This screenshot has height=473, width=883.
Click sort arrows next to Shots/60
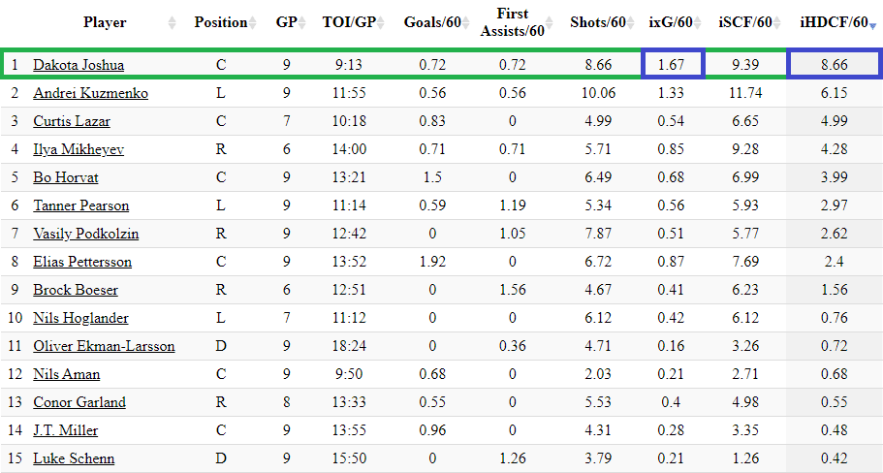tap(631, 22)
